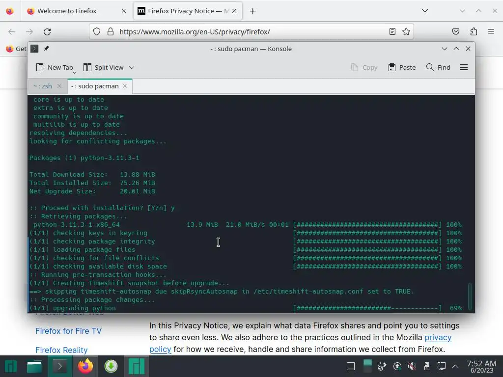Select the Firefox Privacy Notice tab
Screen dimensions: 503x377
(188, 11)
